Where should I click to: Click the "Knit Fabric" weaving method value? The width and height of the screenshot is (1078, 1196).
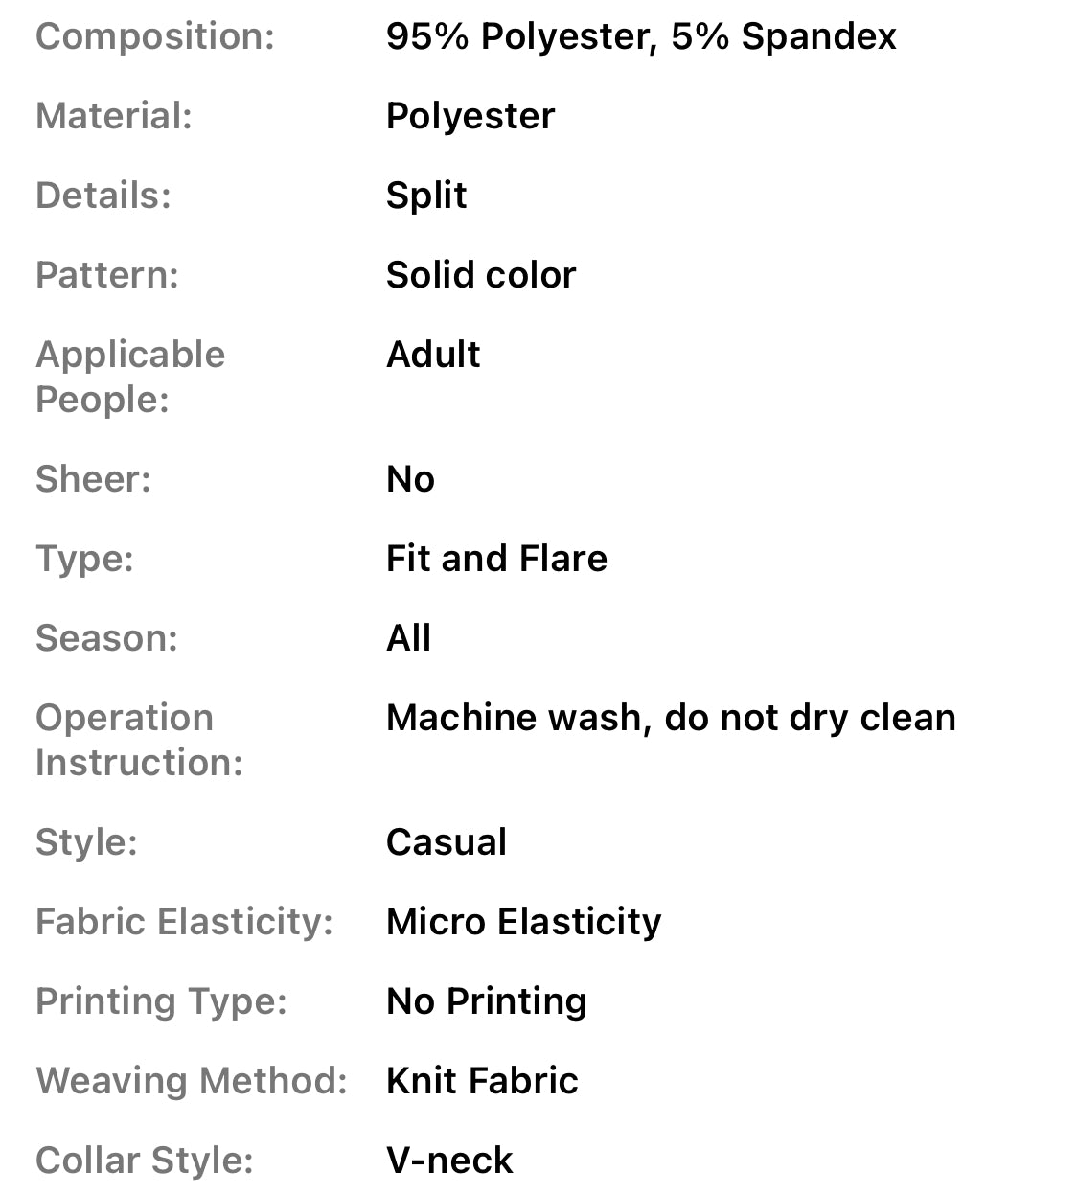pyautogui.click(x=482, y=1081)
